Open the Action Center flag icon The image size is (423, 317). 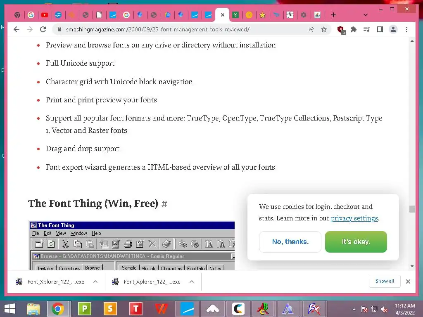click(364, 310)
